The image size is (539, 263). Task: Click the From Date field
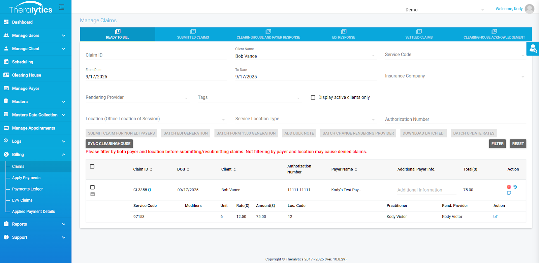156,77
